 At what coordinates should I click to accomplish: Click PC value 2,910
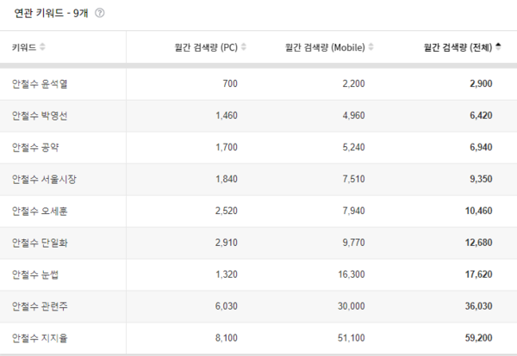227,242
